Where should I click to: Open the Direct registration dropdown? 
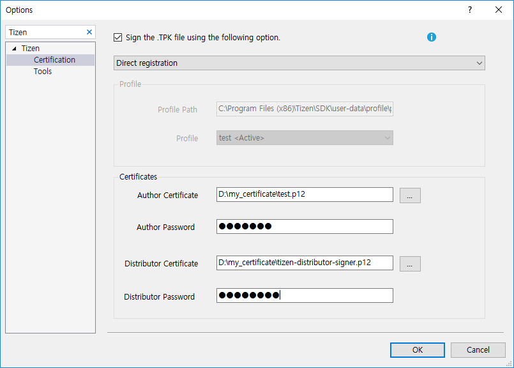tap(480, 63)
